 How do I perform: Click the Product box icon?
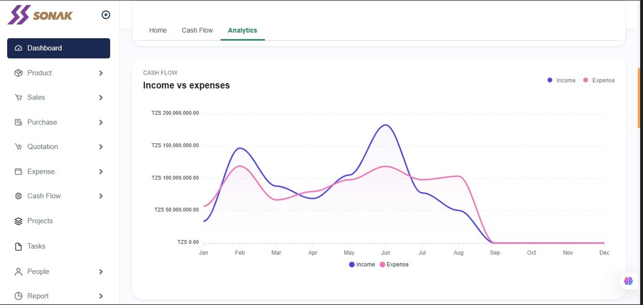tap(18, 73)
